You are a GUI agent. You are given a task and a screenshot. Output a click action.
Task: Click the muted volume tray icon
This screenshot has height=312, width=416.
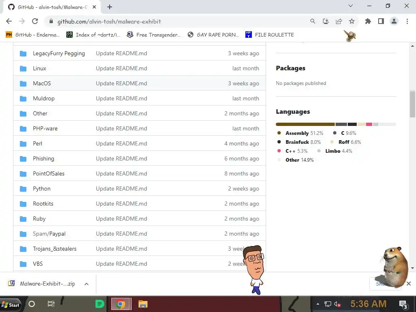coord(337,304)
